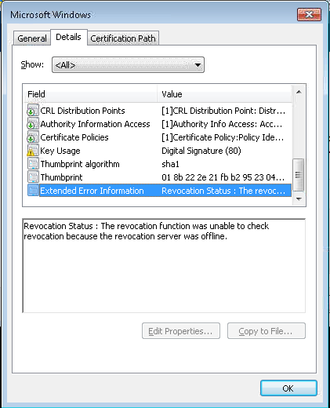Screen dimensions: 330x408
Task: Click the OK button
Action: point(288,388)
